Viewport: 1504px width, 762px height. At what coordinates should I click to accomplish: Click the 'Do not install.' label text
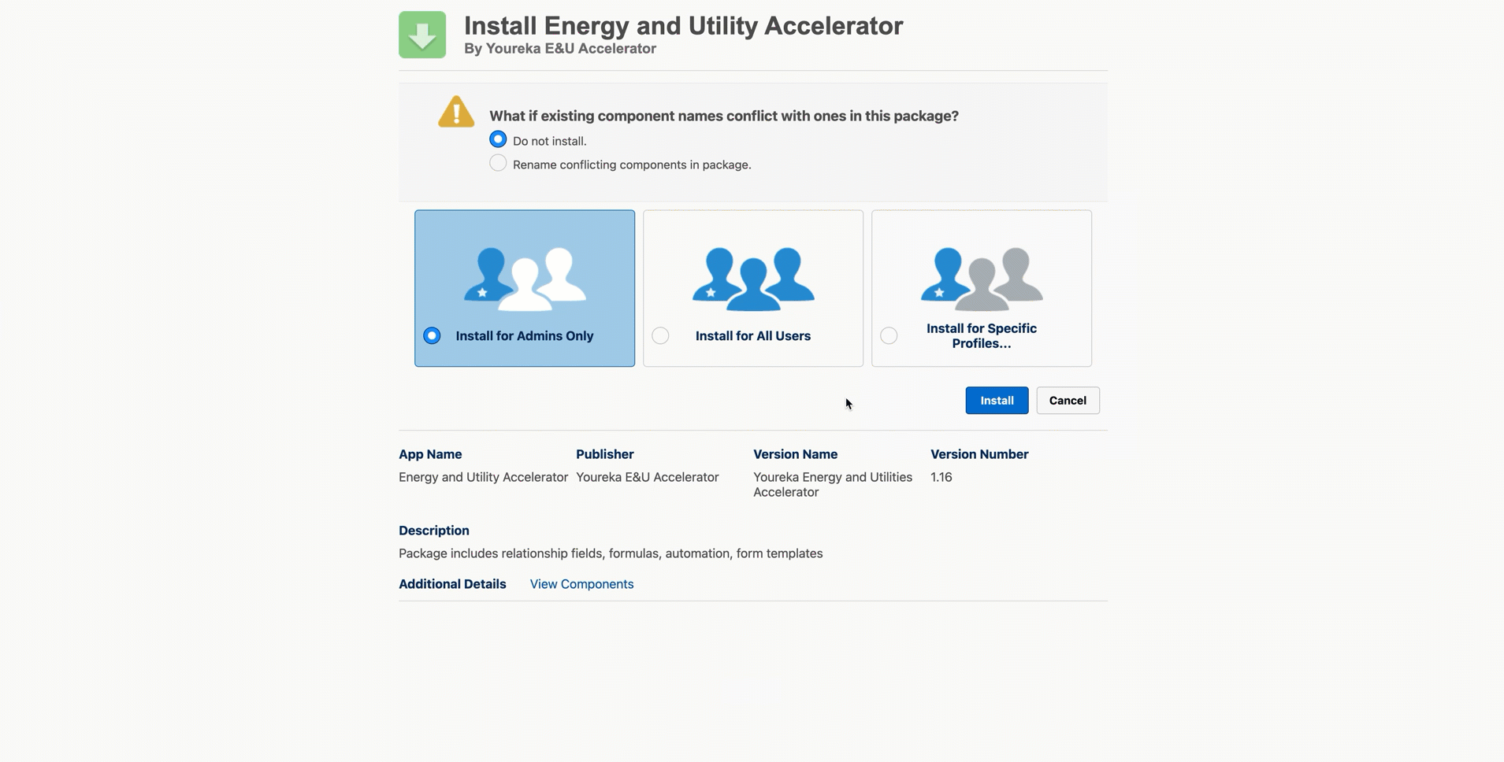coord(549,141)
